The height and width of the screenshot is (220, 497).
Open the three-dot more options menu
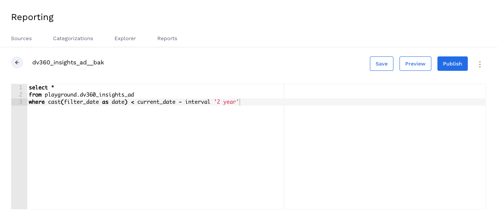click(x=480, y=64)
